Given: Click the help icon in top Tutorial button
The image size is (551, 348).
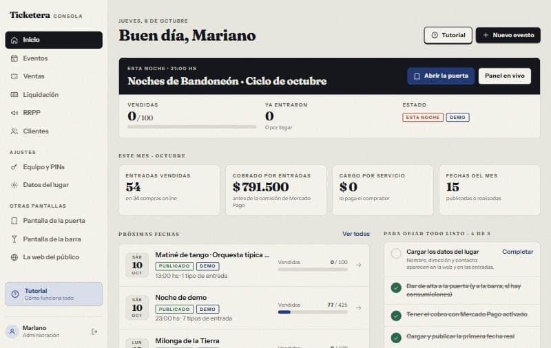Looking at the screenshot, I should coord(435,35).
